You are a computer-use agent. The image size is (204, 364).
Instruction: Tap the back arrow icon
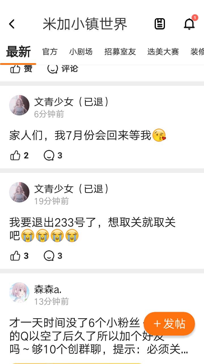tap(12, 24)
